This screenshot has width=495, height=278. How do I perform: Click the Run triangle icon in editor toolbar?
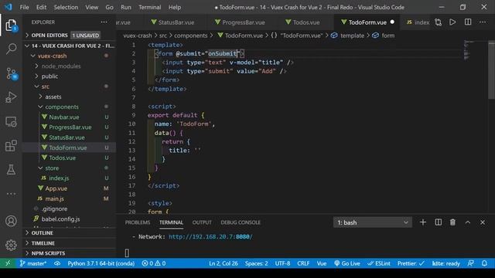pyautogui.click(x=452, y=22)
